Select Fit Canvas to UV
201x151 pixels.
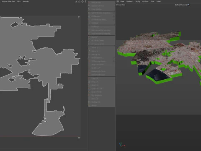click(101, 44)
